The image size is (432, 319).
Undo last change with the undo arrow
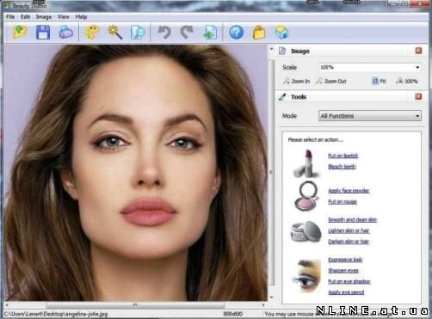[x=164, y=32]
